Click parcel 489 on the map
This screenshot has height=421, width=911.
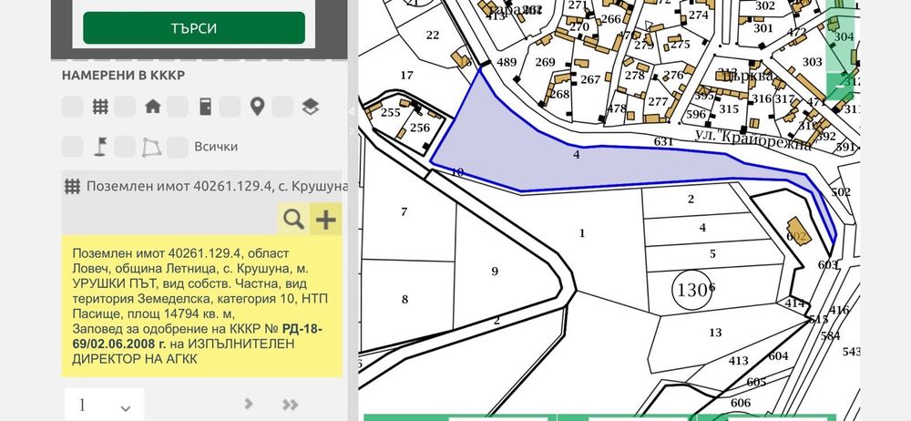[x=507, y=62]
